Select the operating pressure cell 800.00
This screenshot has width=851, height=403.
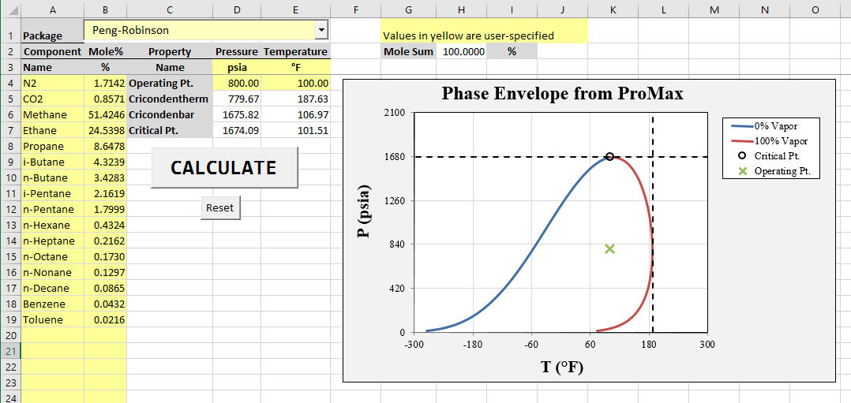click(x=237, y=84)
